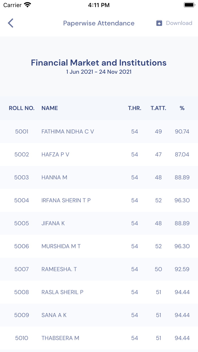Tap the download tray icon
The height and width of the screenshot is (352, 198).
tap(159, 23)
